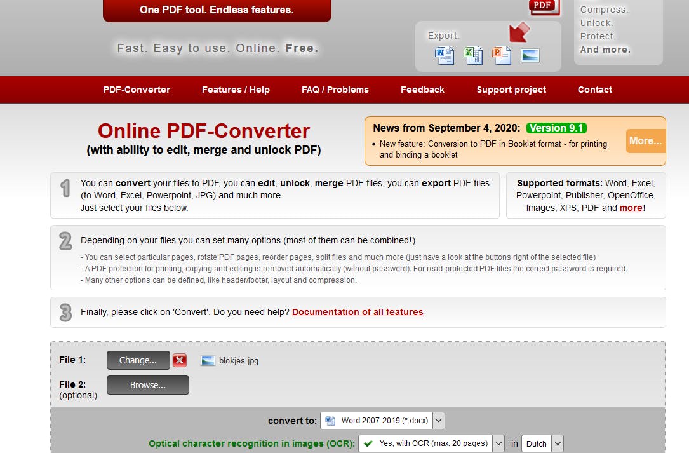Click 'News from September 4, 2020:' text
Screen dimensions: 689x453
click(x=446, y=128)
